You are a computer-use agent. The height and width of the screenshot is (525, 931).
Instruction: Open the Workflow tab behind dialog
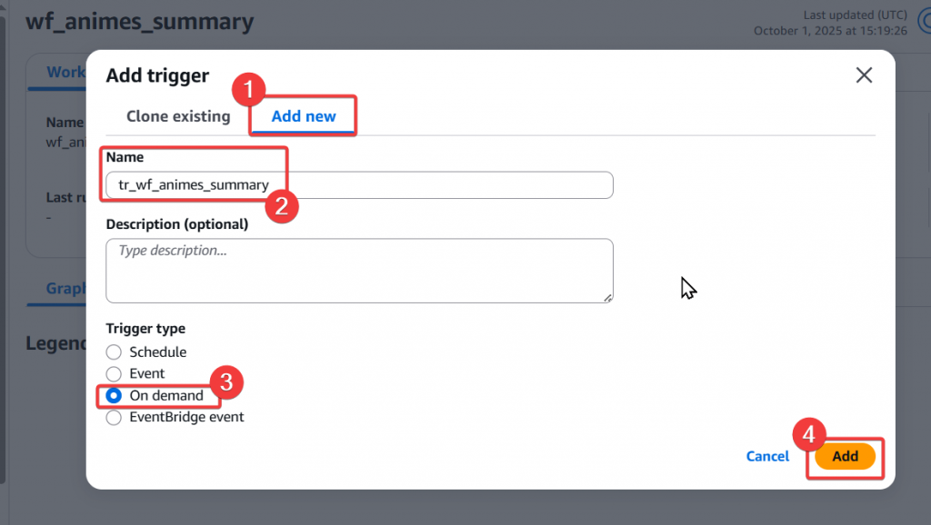[x=65, y=72]
